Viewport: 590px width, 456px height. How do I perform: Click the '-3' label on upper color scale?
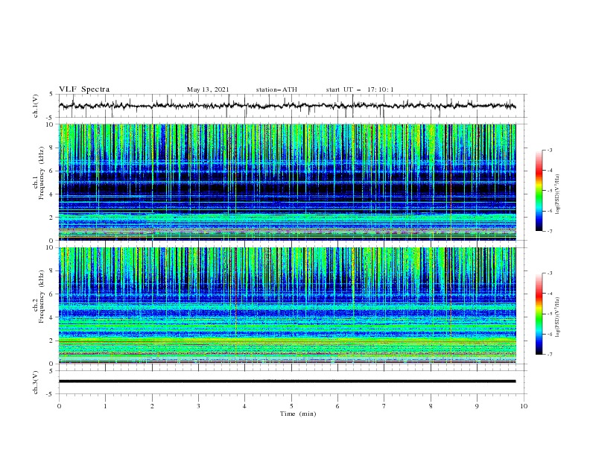click(x=549, y=150)
